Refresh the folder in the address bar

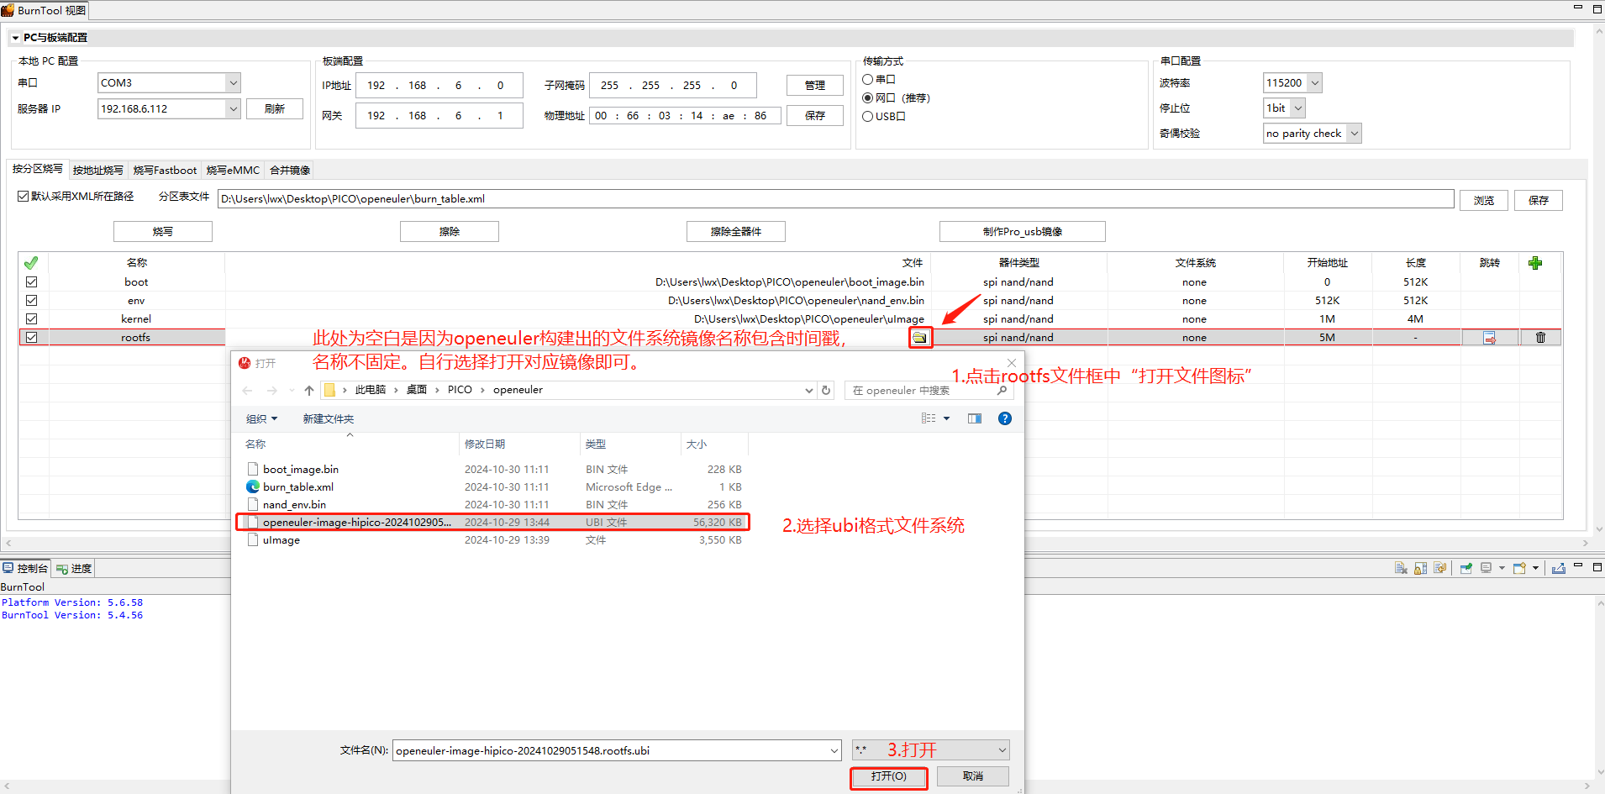point(826,391)
